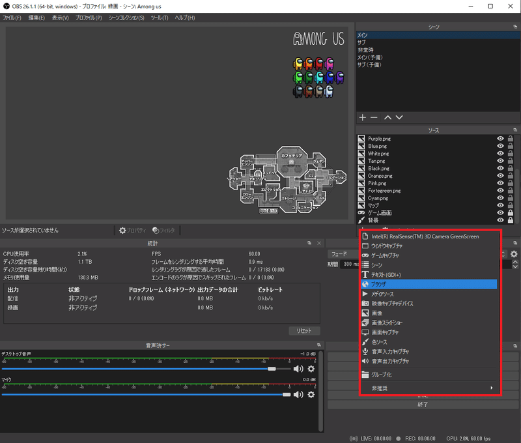The width and height of the screenshot is (521, 443).
Task: Choose 映像キャプチャデバイス from add-source menu
Action: [x=429, y=304]
